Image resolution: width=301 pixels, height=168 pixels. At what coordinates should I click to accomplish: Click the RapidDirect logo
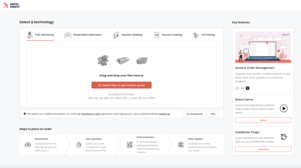12,5
